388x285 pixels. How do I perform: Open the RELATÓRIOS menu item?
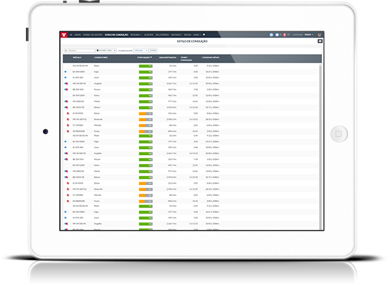point(162,35)
